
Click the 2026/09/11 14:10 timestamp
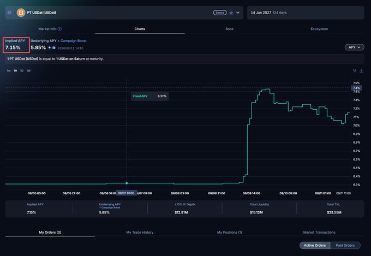70,48
